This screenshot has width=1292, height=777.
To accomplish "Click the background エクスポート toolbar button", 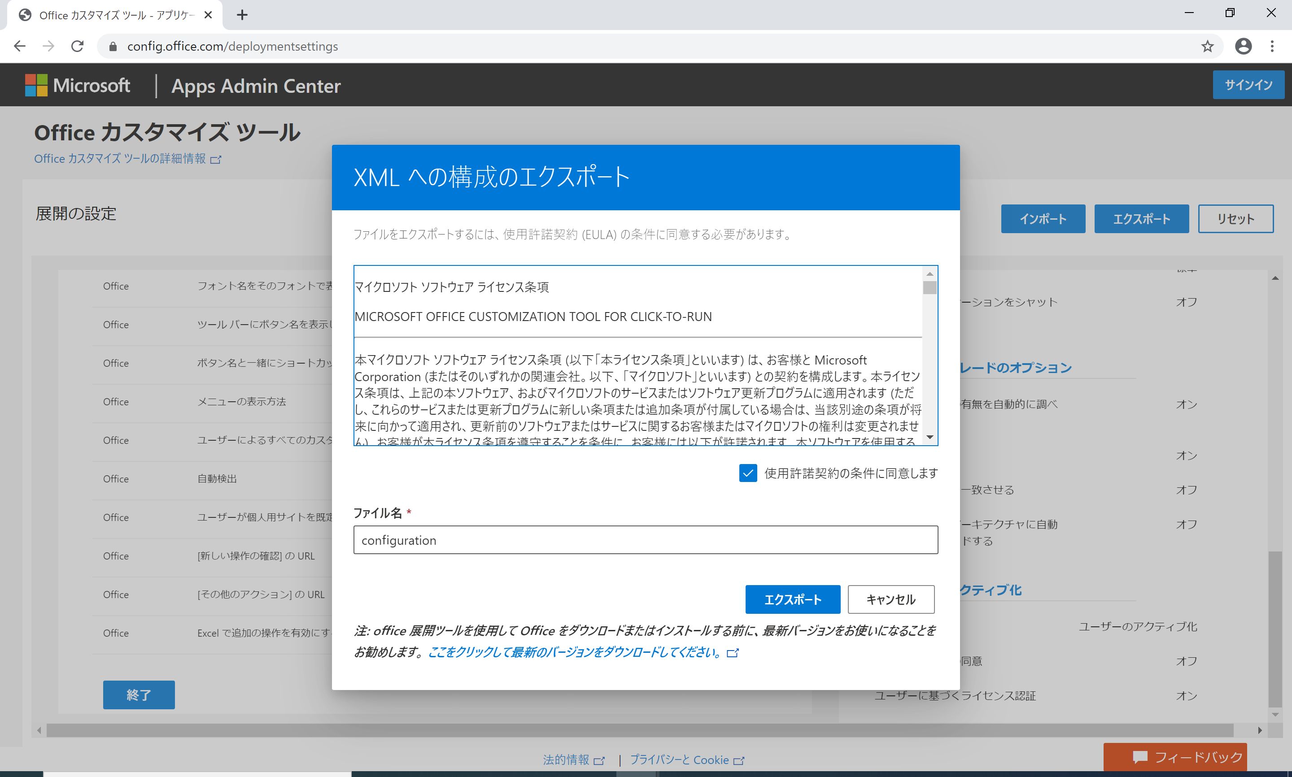I will [x=1141, y=218].
